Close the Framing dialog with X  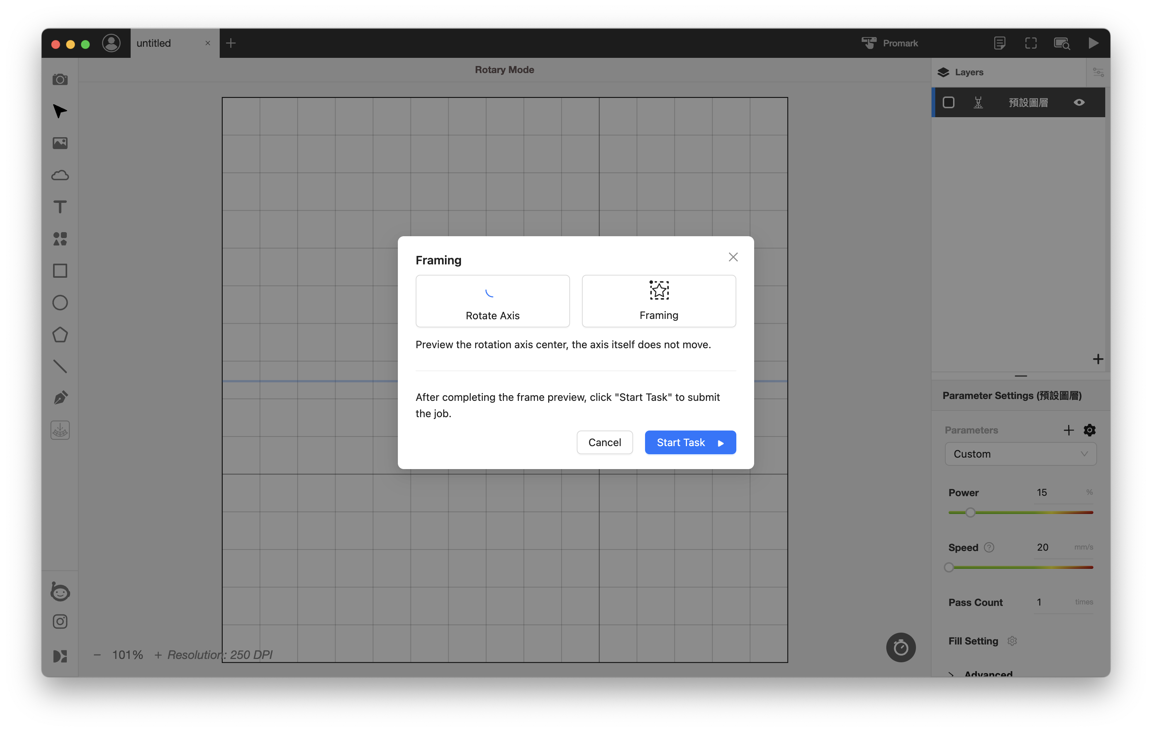(x=733, y=257)
